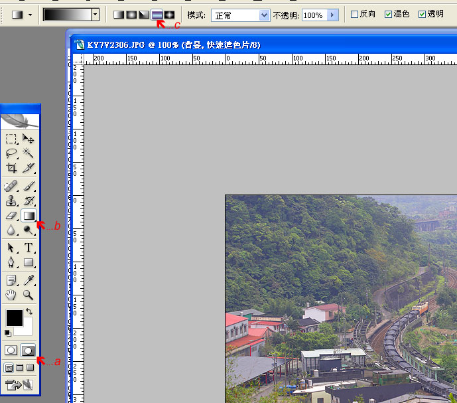Screen dimensions: 457x403
Task: Select the Path Selection tool
Action: tap(11, 248)
